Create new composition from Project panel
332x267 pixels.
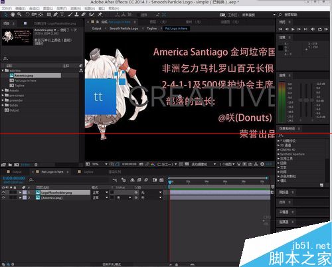click(x=17, y=165)
